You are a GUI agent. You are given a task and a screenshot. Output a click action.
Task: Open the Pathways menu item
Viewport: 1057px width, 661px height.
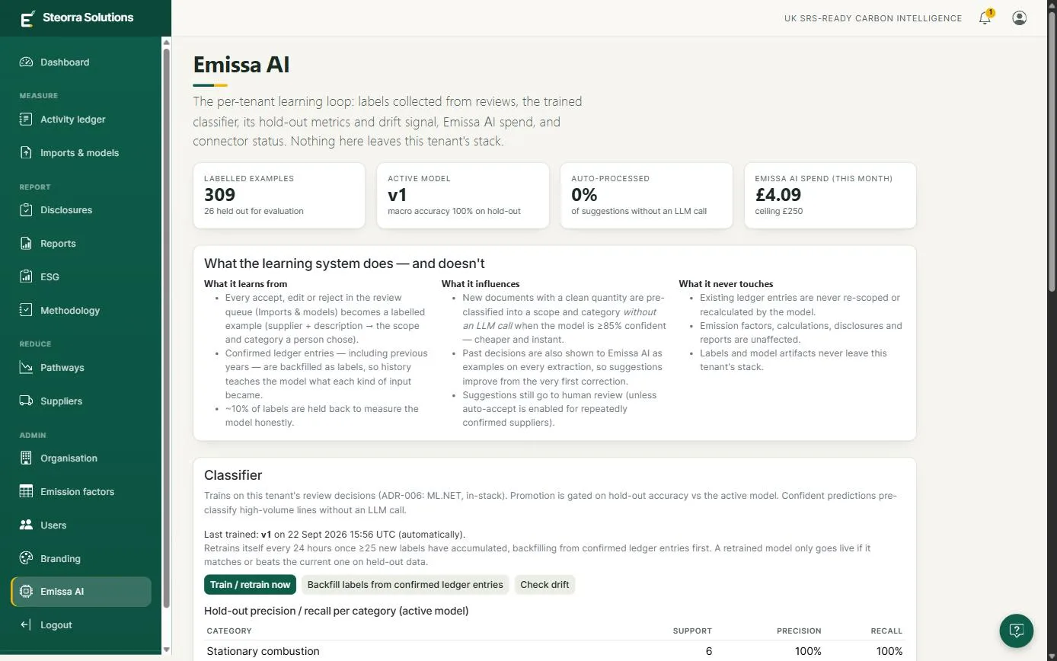[x=81, y=368]
